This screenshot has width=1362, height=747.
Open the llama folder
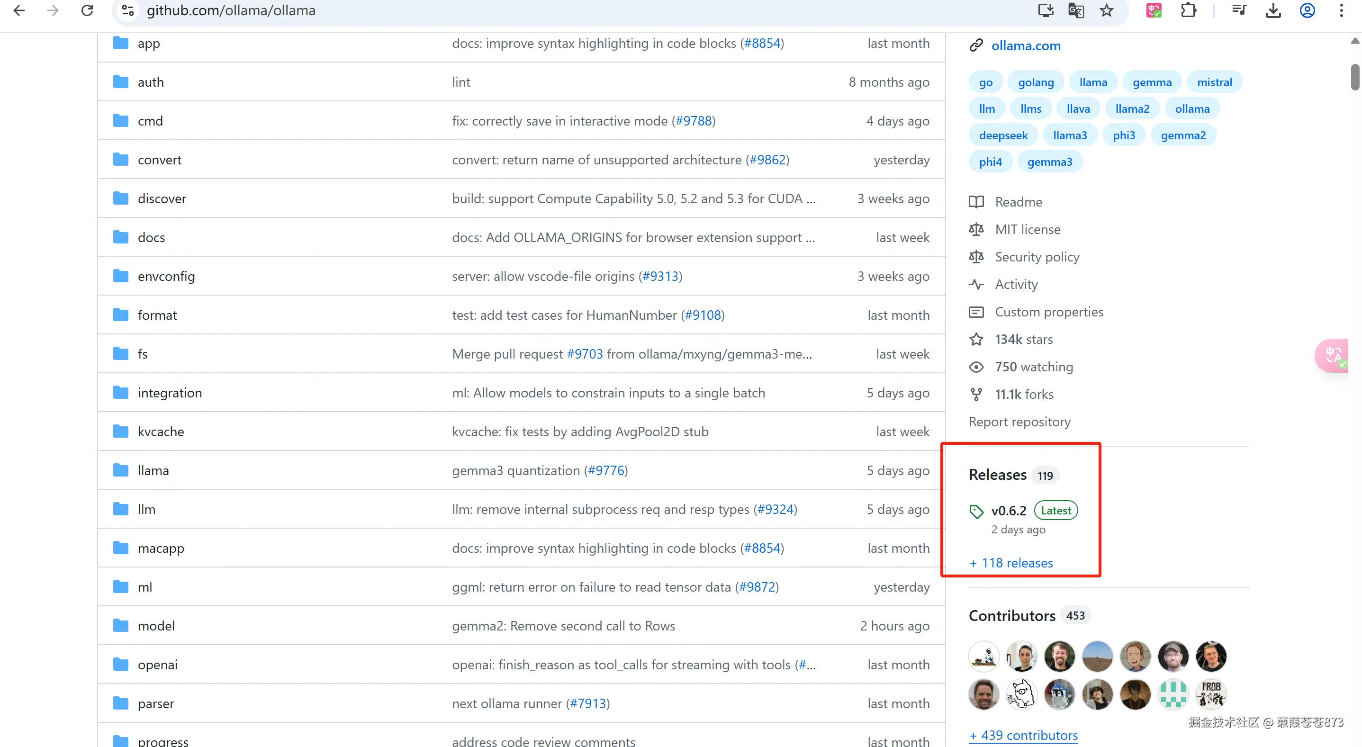[x=153, y=470]
